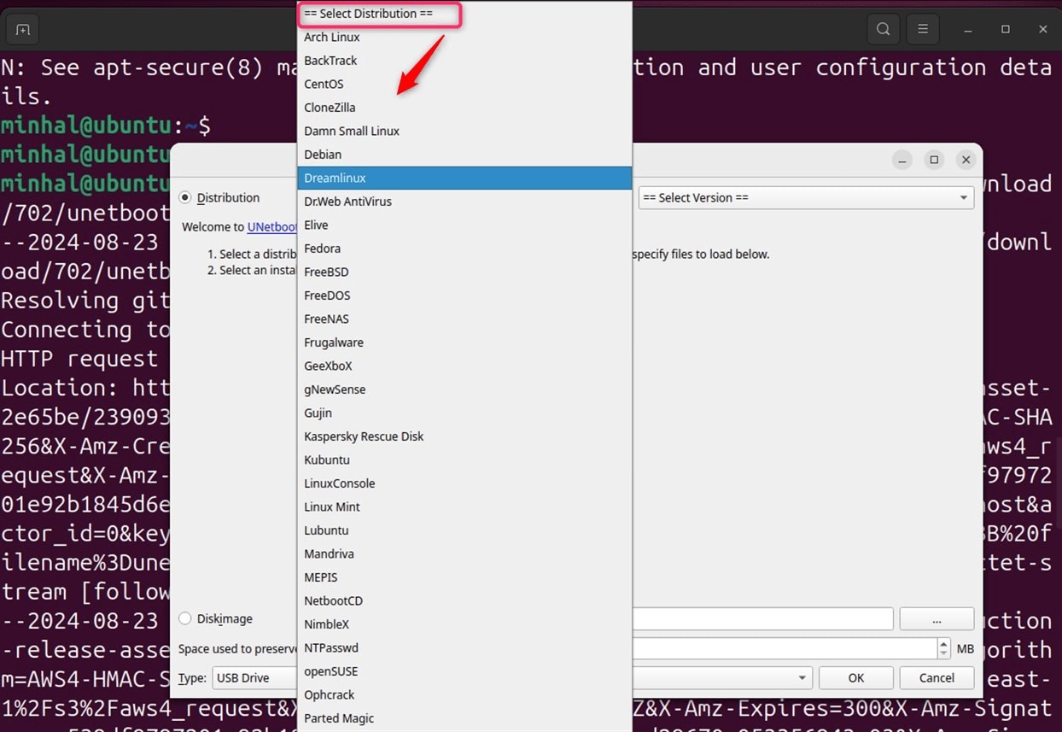The height and width of the screenshot is (732, 1062).
Task: Select FreeBSD in the list
Action: (x=464, y=272)
